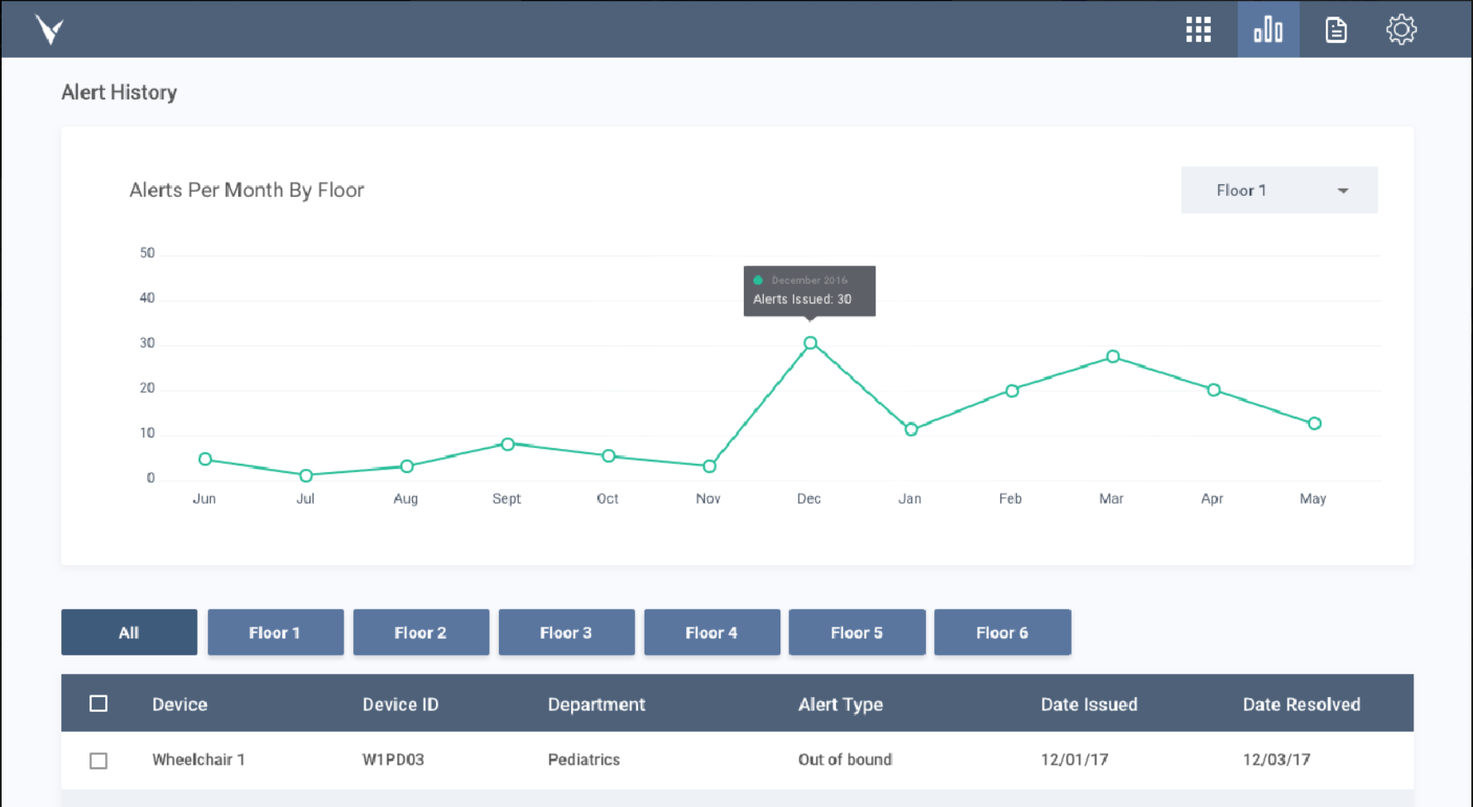Click the March data point on chart
The height and width of the screenshot is (807, 1473).
pyautogui.click(x=1113, y=356)
